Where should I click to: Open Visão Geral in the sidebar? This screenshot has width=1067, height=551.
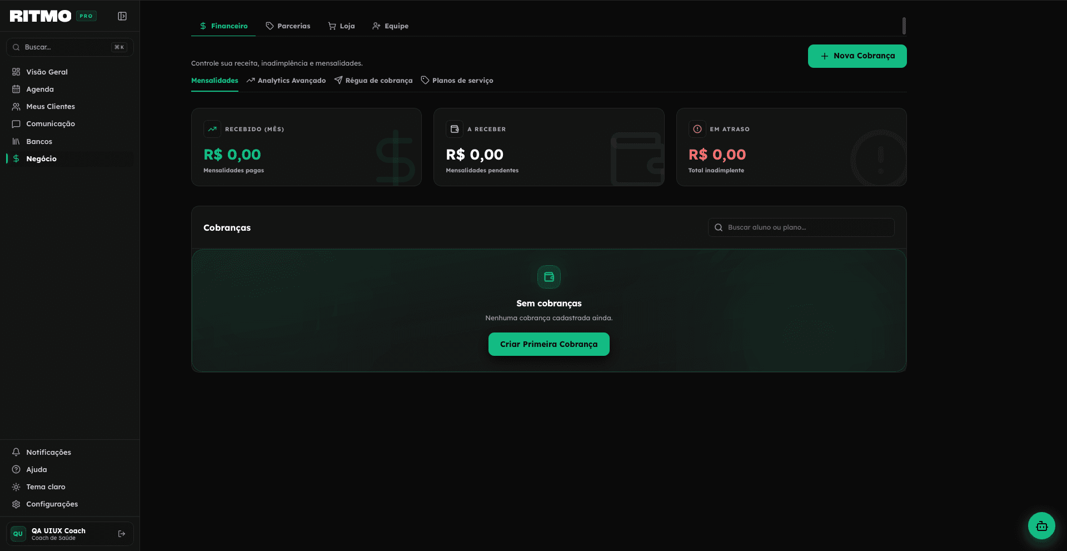70,72
